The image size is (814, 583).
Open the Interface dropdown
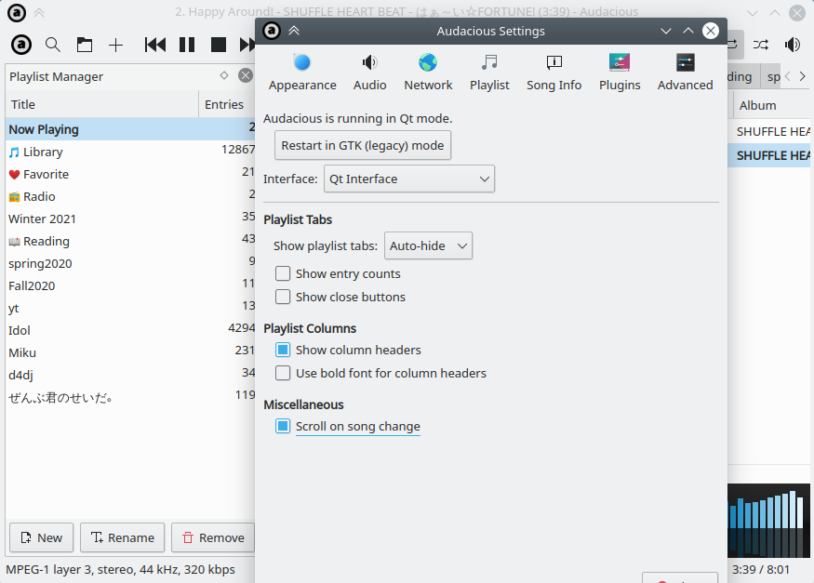point(409,179)
